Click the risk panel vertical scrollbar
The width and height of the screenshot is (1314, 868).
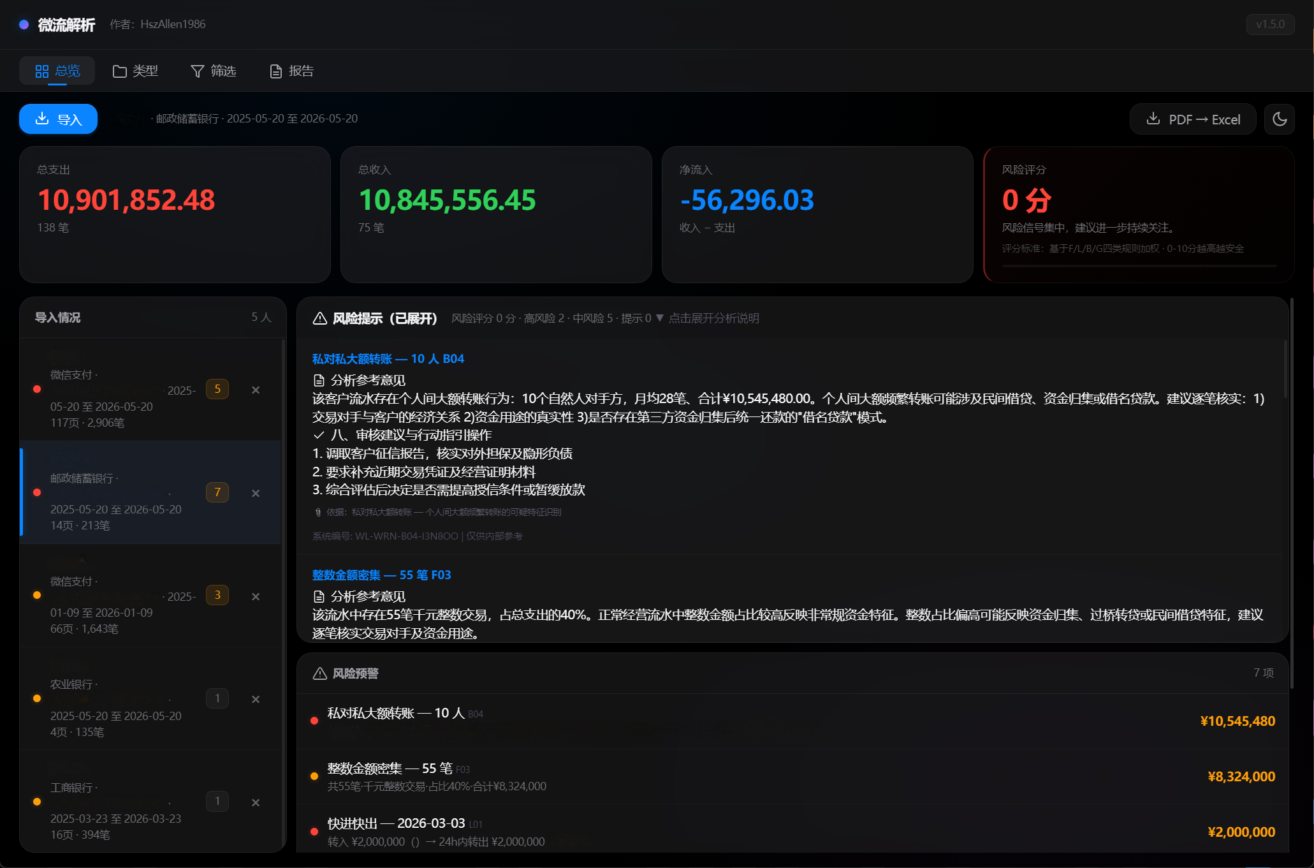pos(1285,370)
